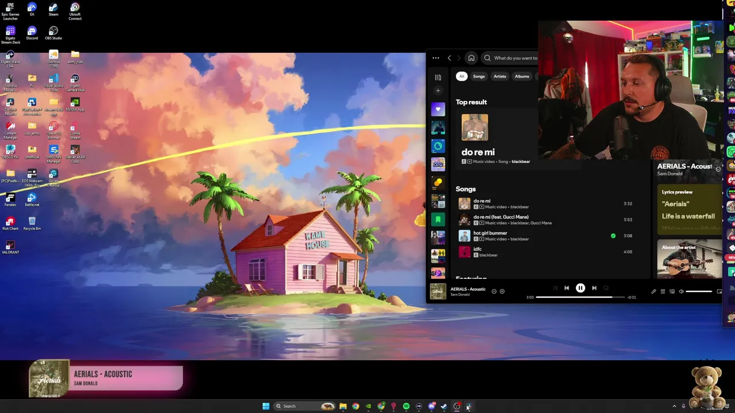Pause the current track
Image resolution: width=735 pixels, height=413 pixels.
580,288
